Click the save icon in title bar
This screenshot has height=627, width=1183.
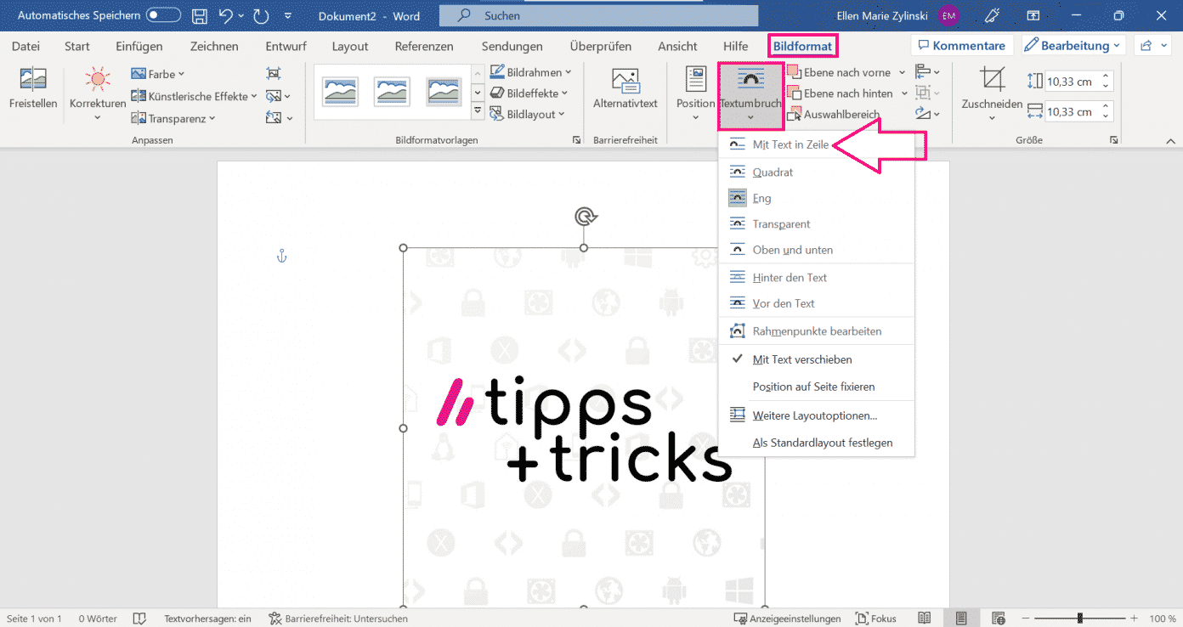[x=200, y=15]
